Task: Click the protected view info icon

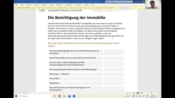Action: (16, 8)
